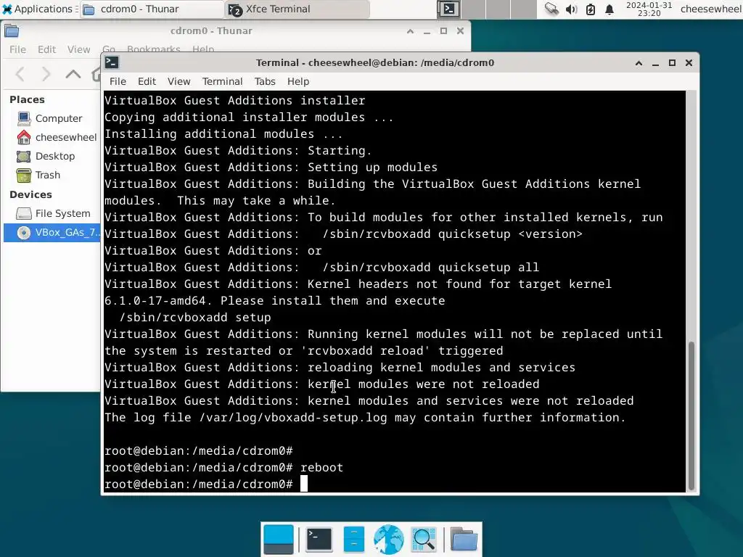Open Application Finder from bottom dock
The height and width of the screenshot is (557, 743).
424,539
